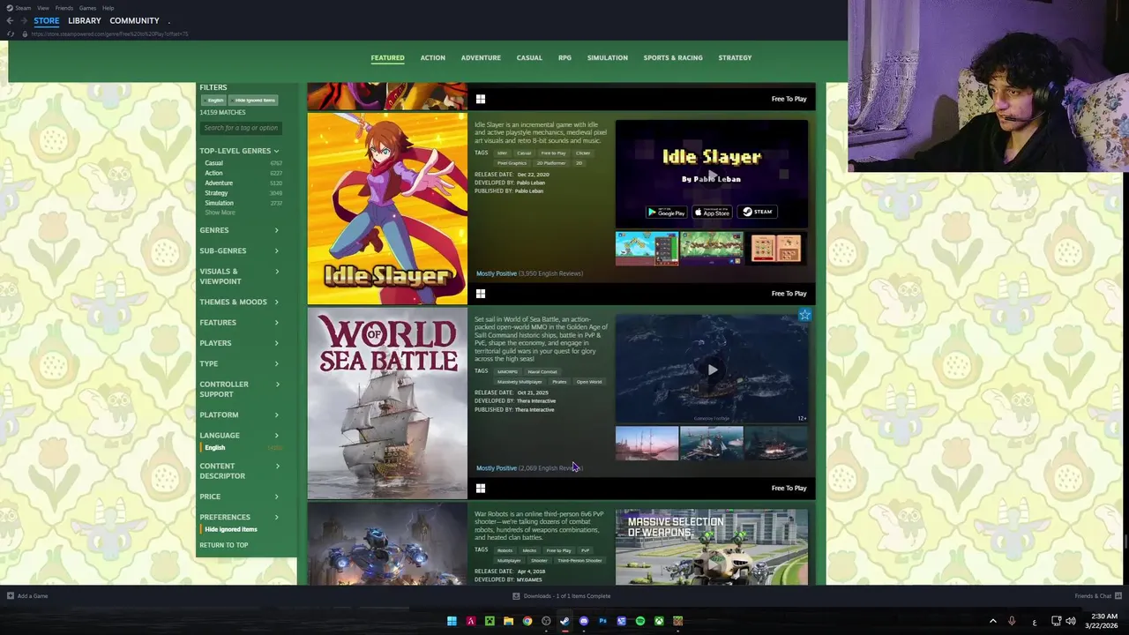This screenshot has width=1129, height=635.
Task: Open the Xbox app from the taskbar
Action: 659,621
